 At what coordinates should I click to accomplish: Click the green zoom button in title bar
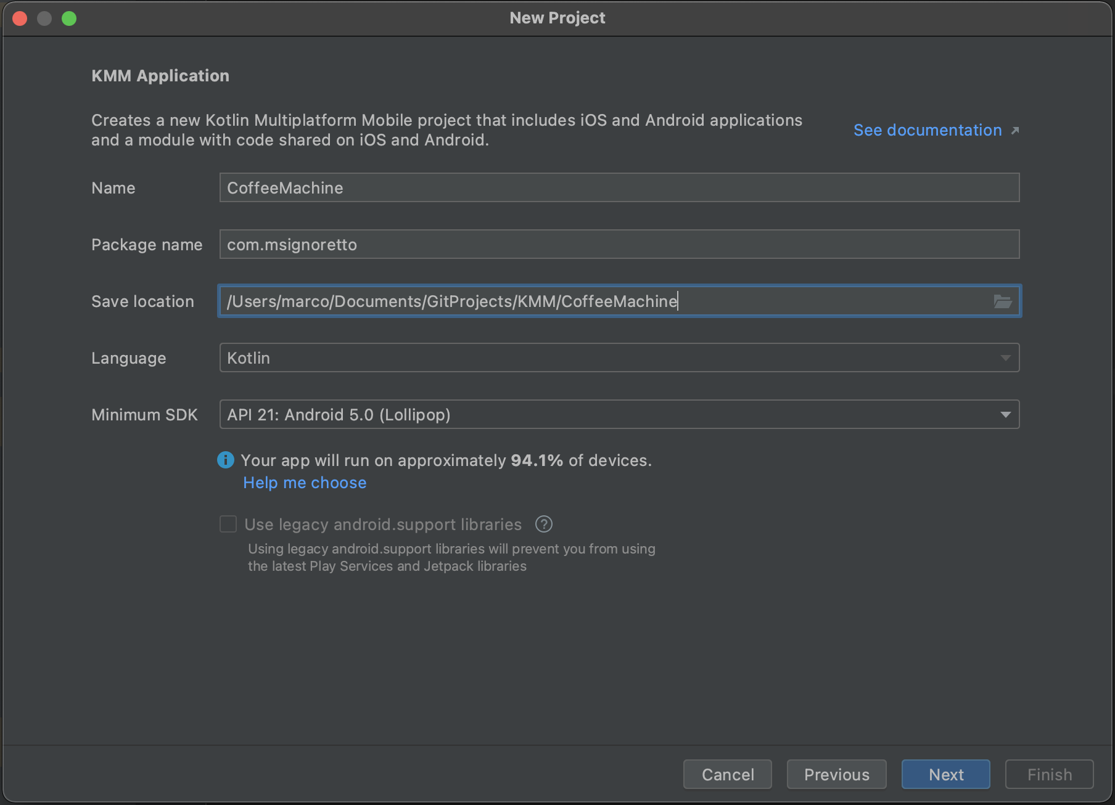[x=69, y=18]
